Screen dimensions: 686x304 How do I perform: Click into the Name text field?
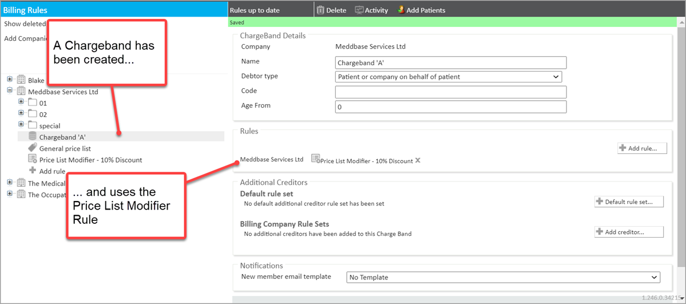click(x=450, y=62)
